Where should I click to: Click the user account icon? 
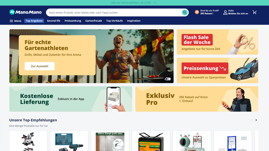point(225,12)
